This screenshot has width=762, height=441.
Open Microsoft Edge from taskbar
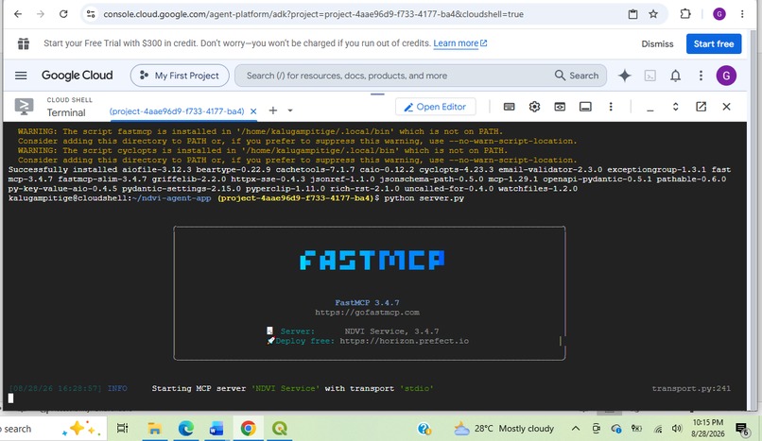point(185,429)
